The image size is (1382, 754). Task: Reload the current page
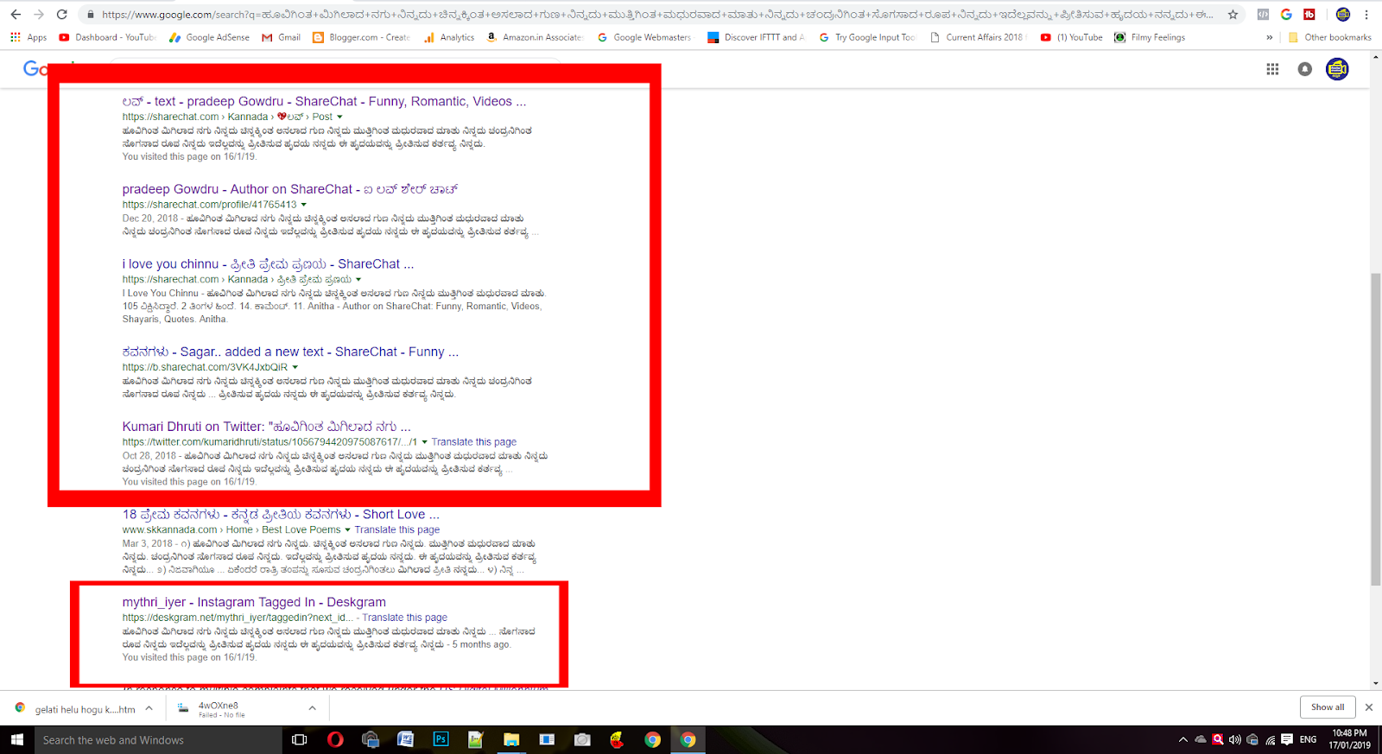tap(62, 15)
